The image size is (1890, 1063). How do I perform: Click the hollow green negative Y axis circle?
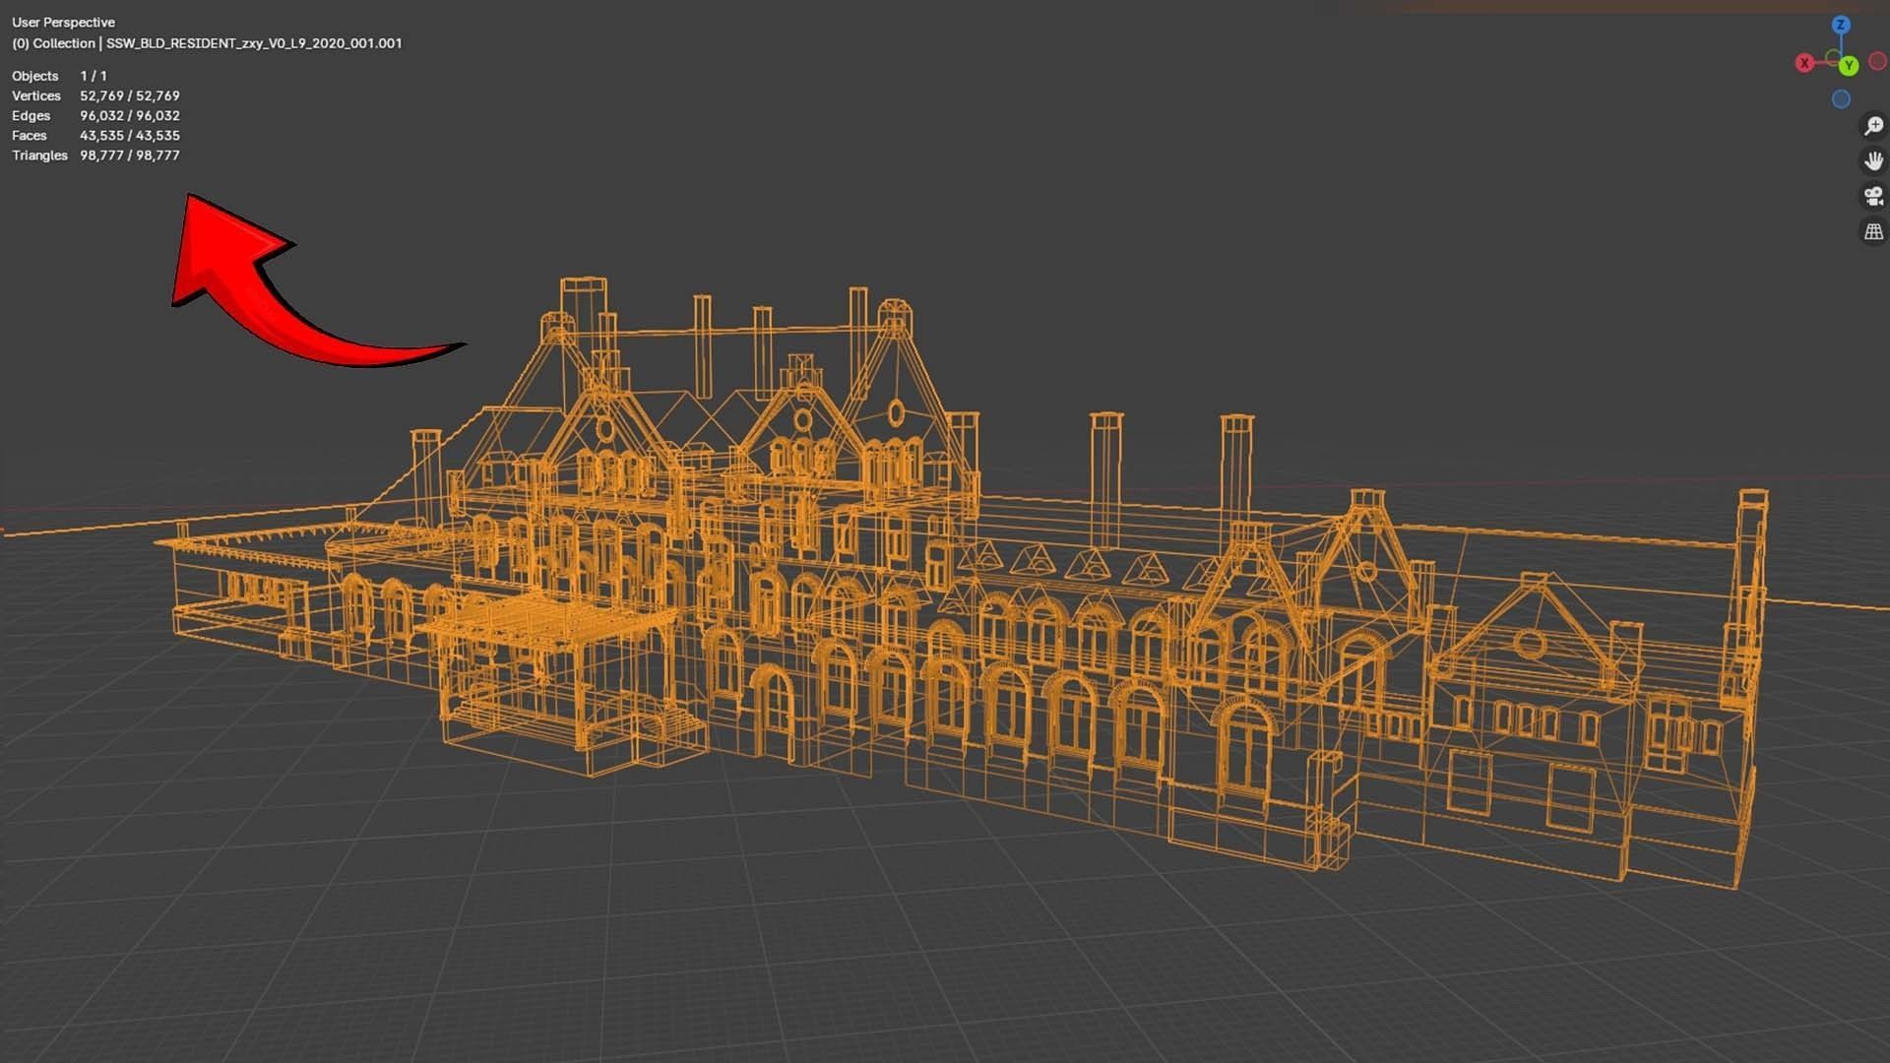tap(1833, 57)
